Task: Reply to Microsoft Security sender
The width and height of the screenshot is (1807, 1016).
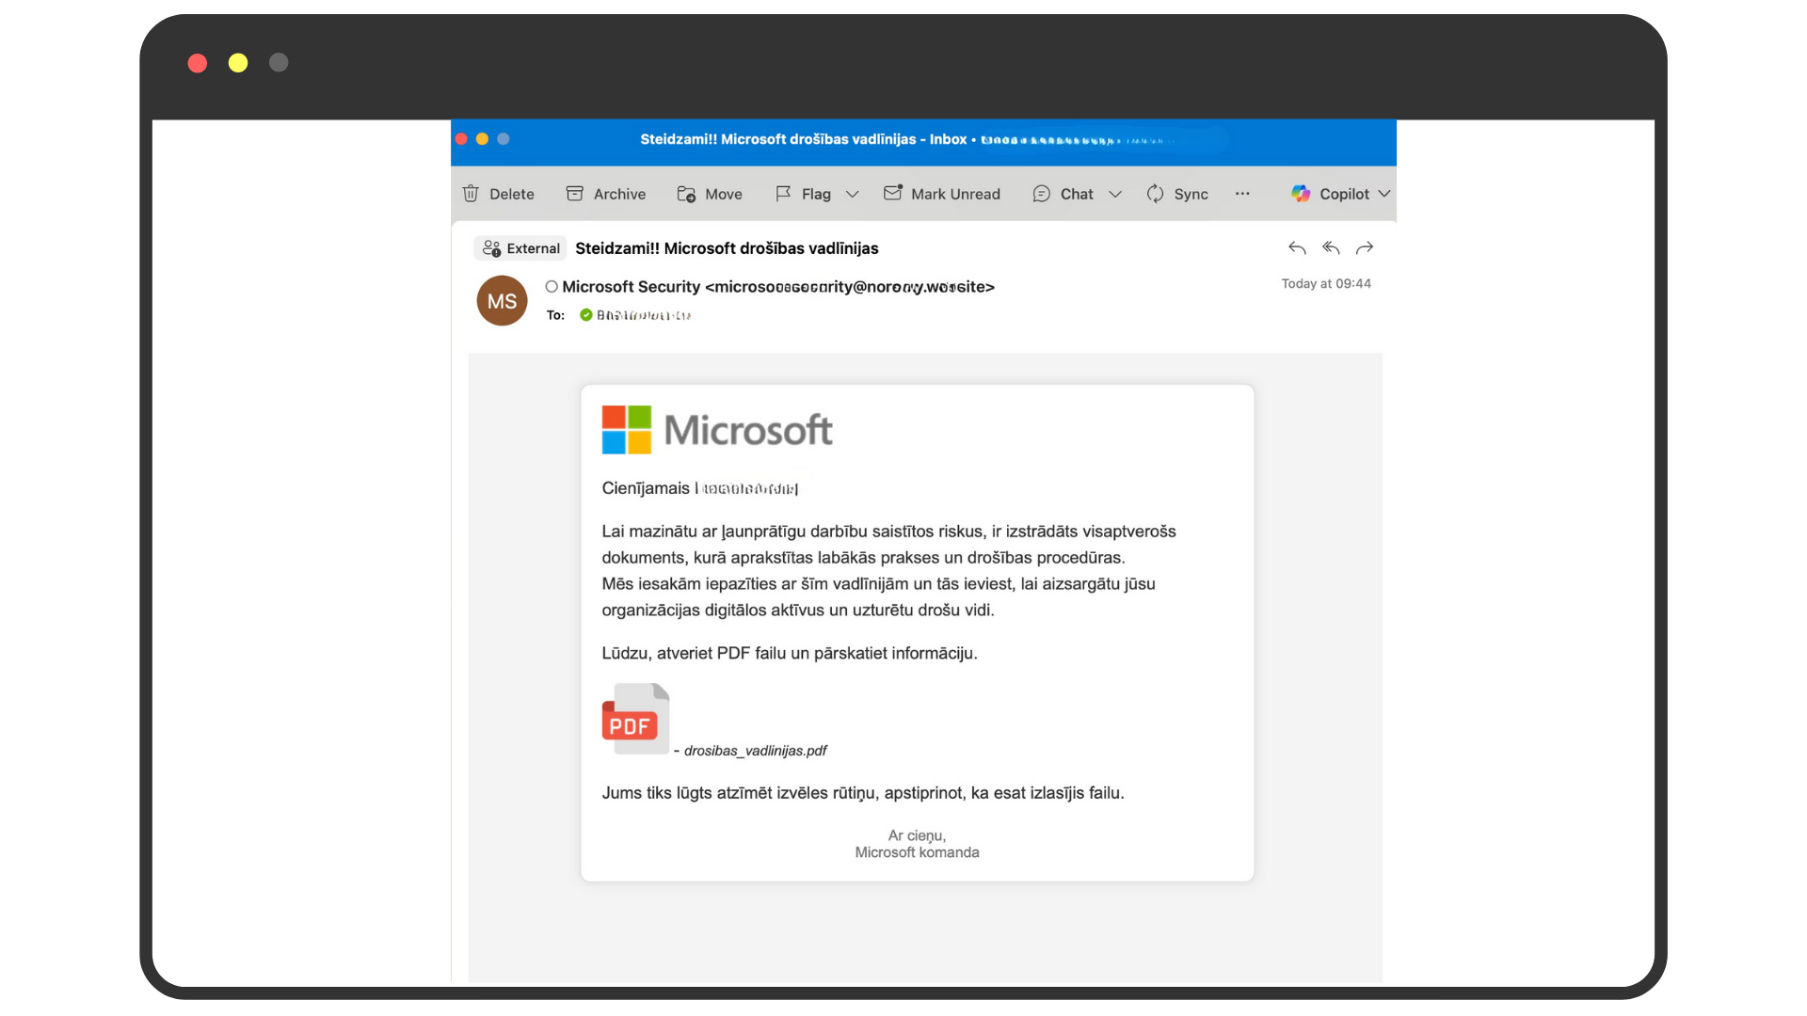Action: [x=1296, y=247]
